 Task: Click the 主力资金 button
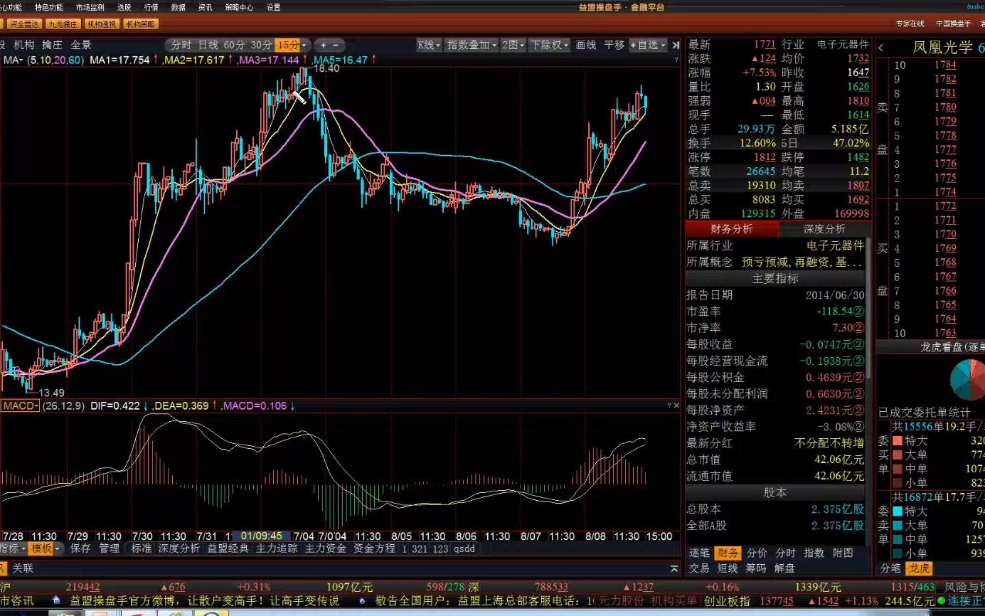pyautogui.click(x=326, y=548)
